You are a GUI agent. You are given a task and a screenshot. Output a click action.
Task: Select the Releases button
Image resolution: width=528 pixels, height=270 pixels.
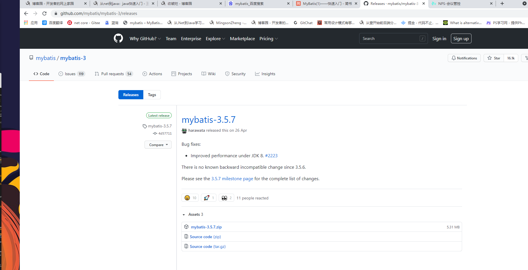pos(131,95)
